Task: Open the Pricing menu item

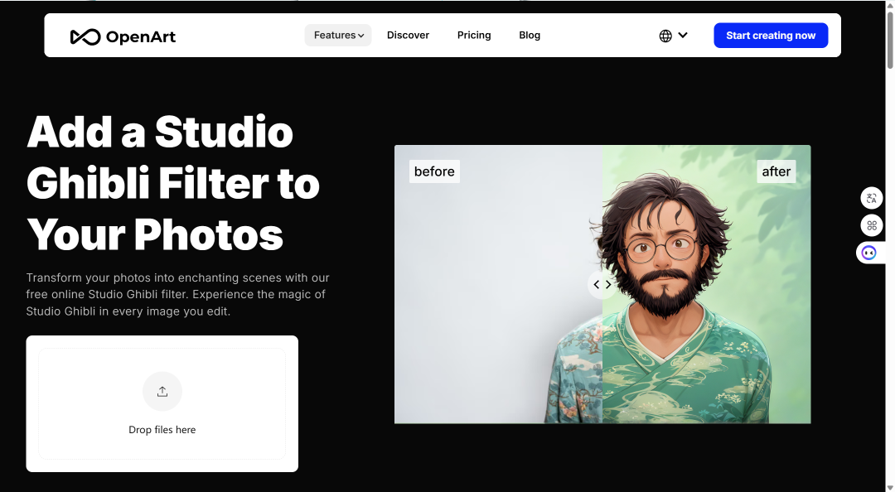Action: pos(474,36)
